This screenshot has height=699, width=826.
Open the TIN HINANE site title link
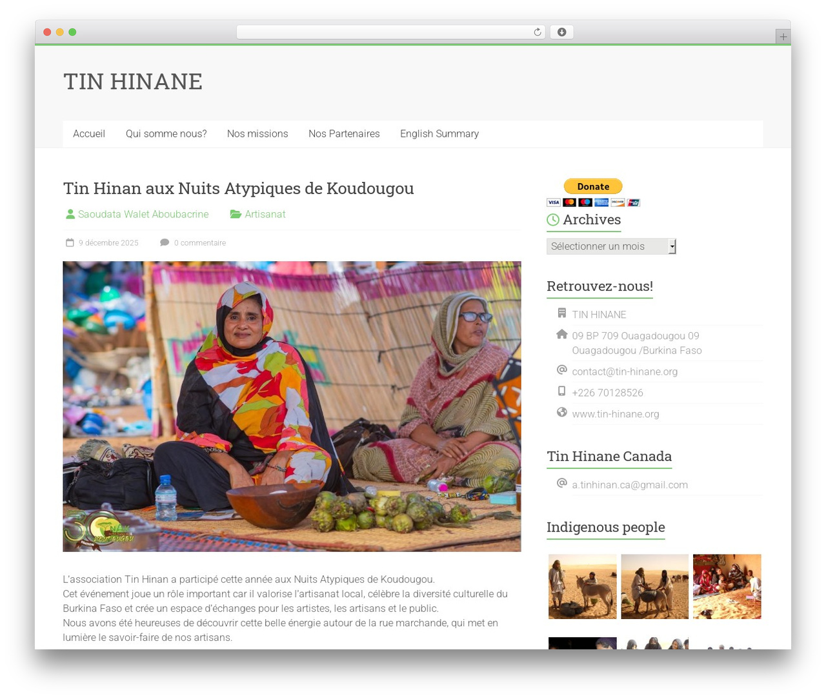click(x=133, y=82)
